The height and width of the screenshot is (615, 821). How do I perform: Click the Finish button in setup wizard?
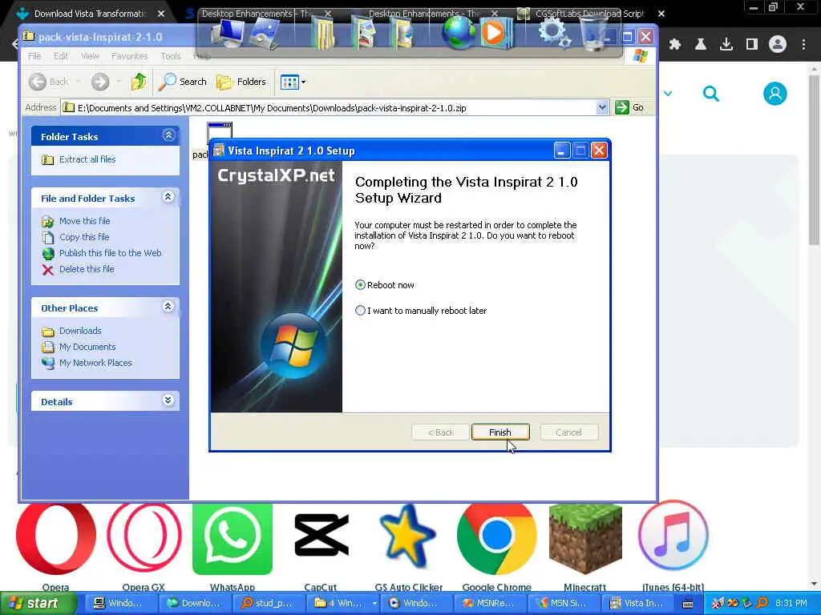click(500, 432)
